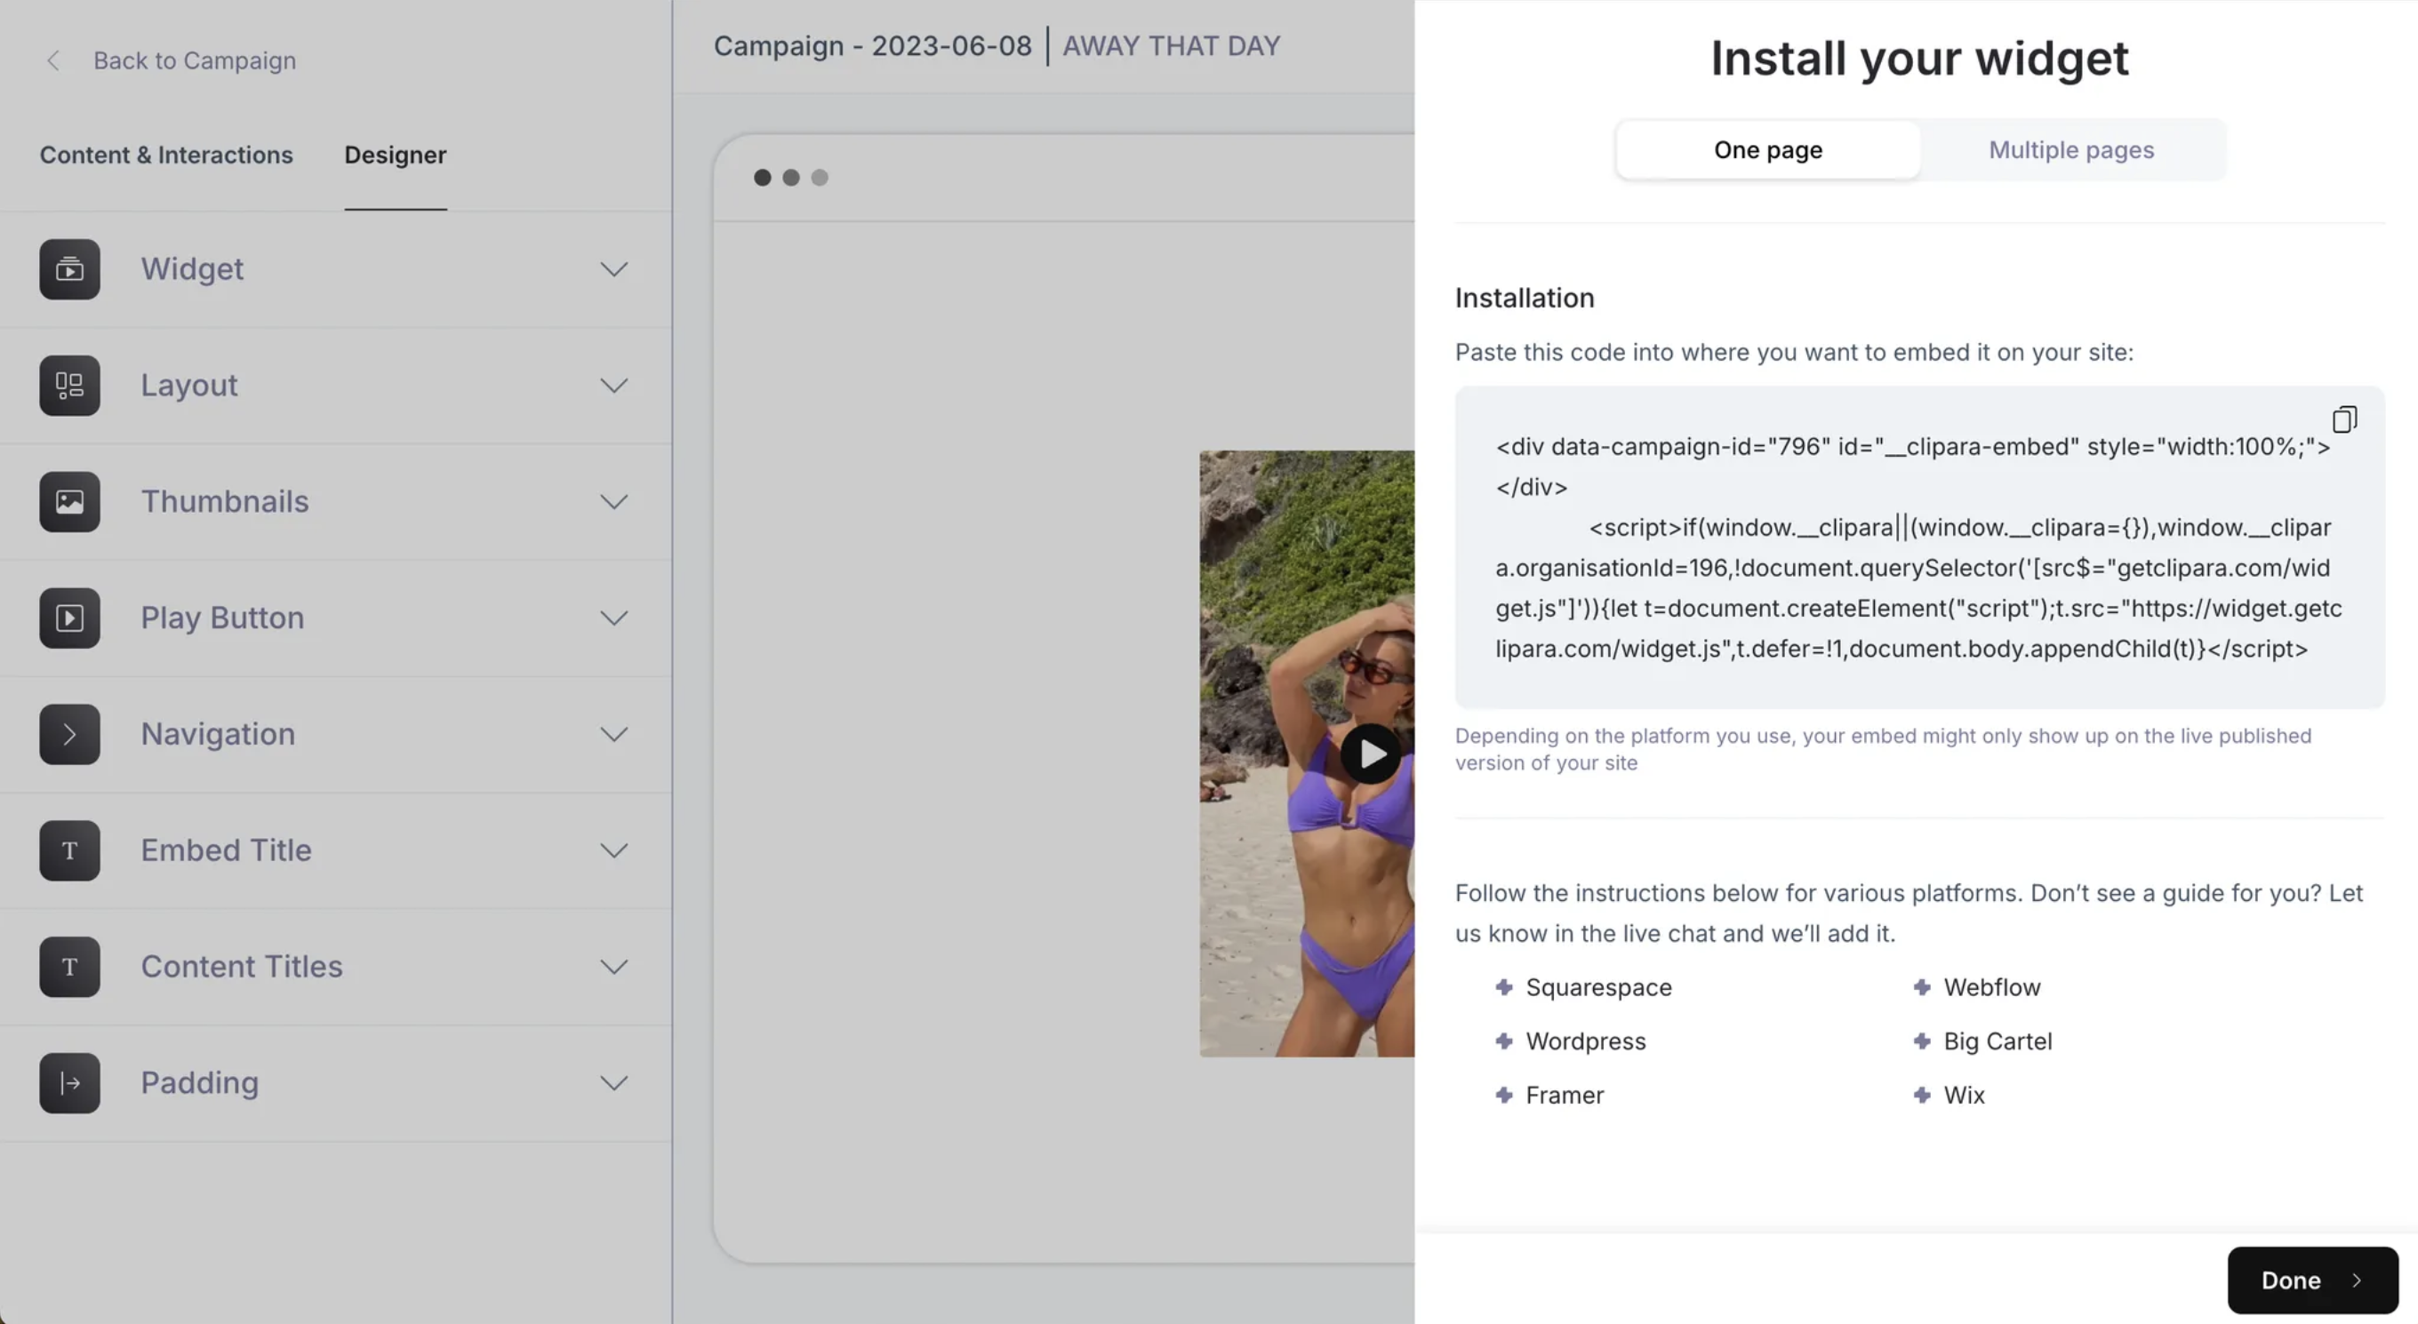Expand the Embed Title section chevron

pos(614,851)
